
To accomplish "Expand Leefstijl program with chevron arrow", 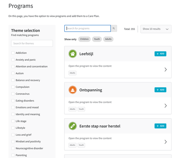I will tap(165, 70).
